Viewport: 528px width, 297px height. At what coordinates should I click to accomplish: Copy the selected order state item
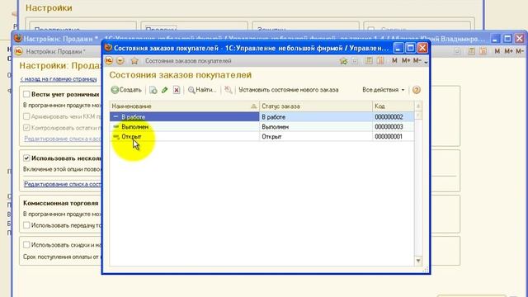[x=153, y=90]
